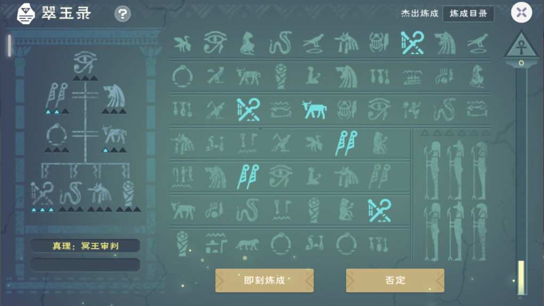Screen dimensions: 544x306
Task: Pick the temple building hieroglyph in the bottom row
Action: point(216,243)
